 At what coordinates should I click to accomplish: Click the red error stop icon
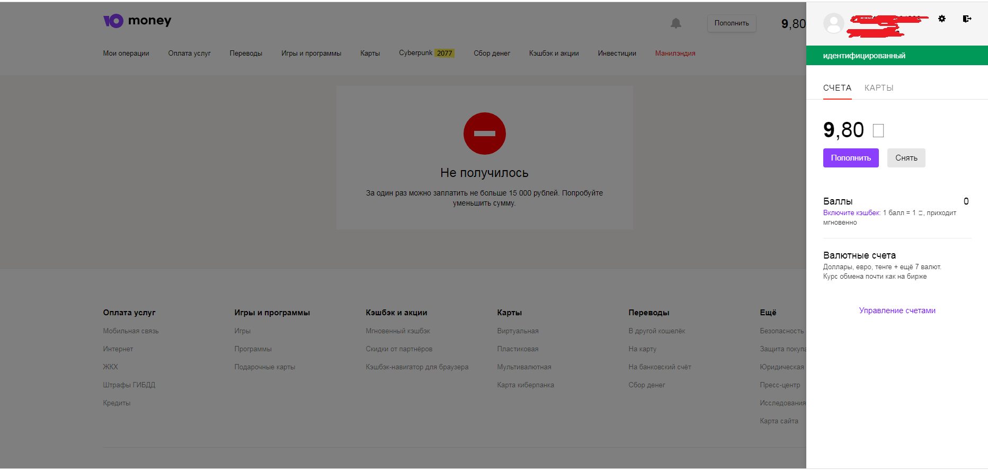(484, 134)
